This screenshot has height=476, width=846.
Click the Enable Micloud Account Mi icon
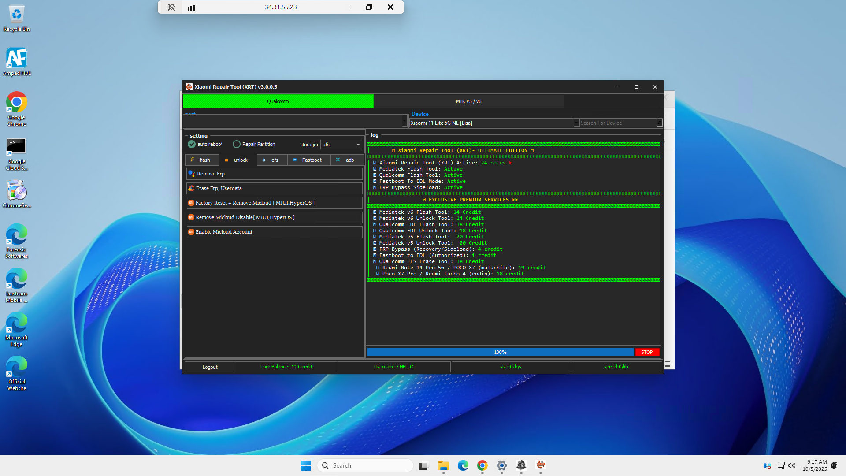pyautogui.click(x=191, y=232)
